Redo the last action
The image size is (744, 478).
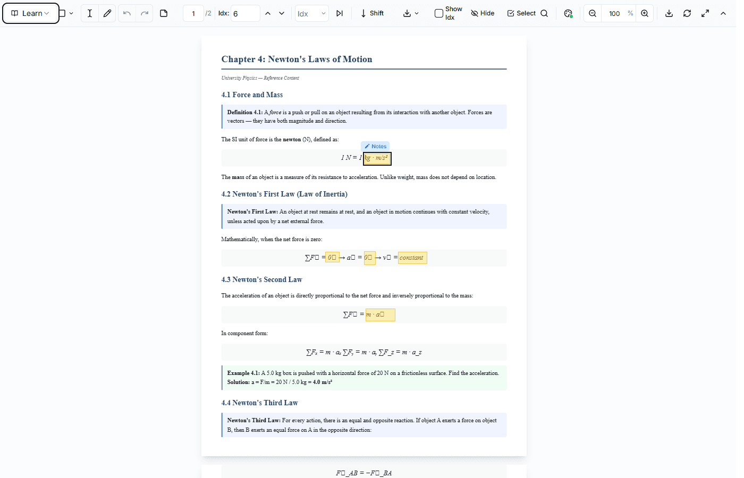tap(143, 13)
